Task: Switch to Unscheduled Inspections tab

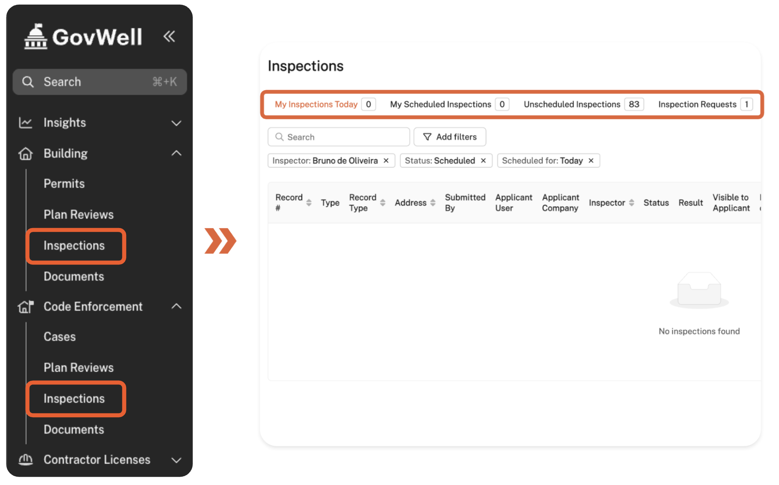Action: point(572,104)
